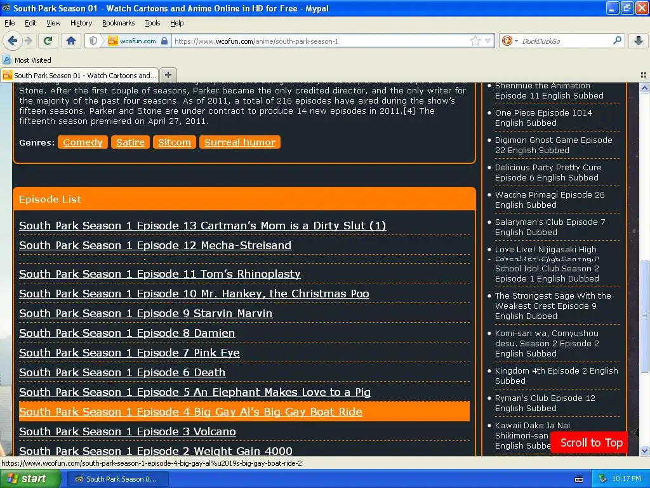Open Salaryman's Club Episode 7 link
Viewport: 650px width, 488px height.
pos(550,227)
